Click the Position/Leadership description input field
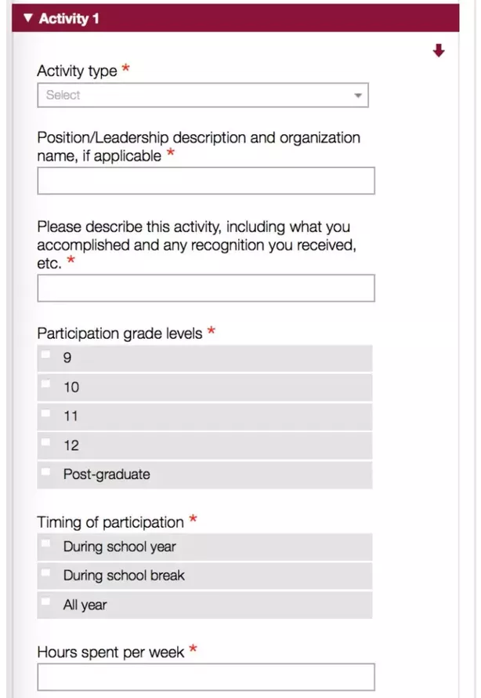Screen dimensions: 481x698 click(205, 180)
